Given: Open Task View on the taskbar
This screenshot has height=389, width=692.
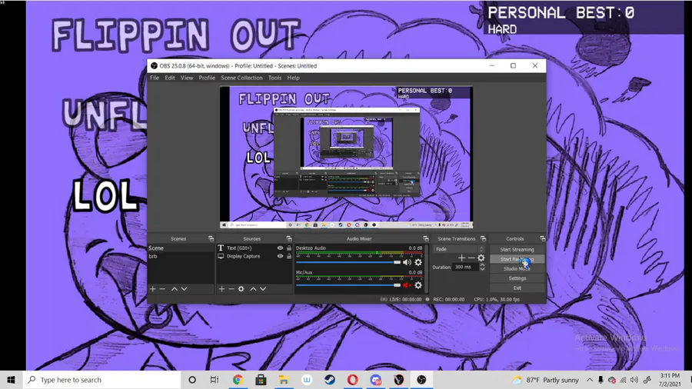Looking at the screenshot, I should pyautogui.click(x=215, y=380).
